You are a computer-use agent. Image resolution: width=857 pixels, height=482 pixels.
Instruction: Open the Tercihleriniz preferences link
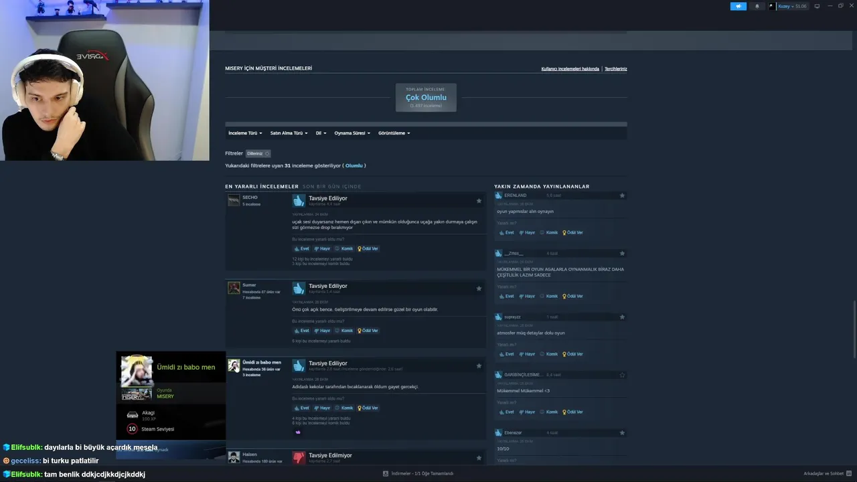(x=616, y=69)
